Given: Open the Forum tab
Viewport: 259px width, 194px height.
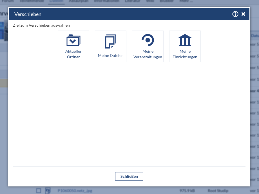Looking at the screenshot, I should click(8, 1).
